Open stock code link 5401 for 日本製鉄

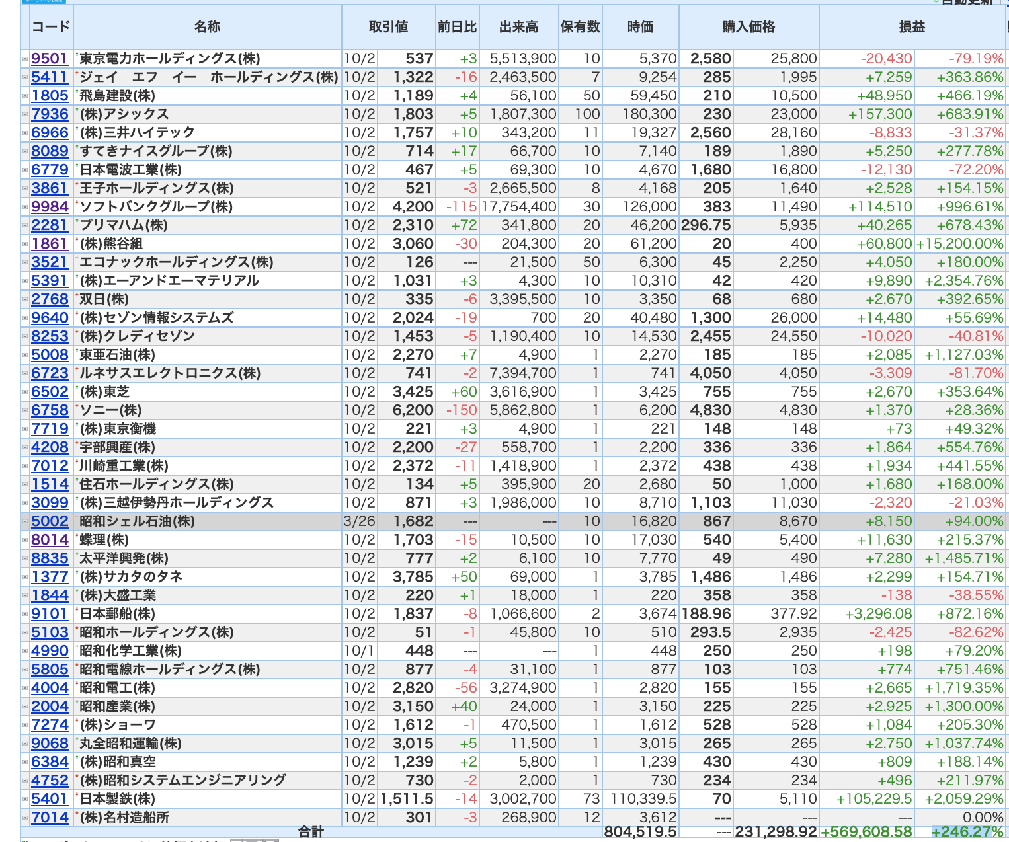[50, 799]
